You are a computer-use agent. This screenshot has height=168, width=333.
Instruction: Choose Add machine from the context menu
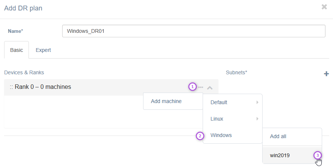coord(166,101)
